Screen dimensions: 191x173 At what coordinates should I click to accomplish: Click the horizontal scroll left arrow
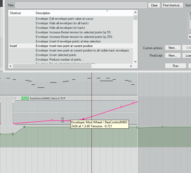click(11, 66)
